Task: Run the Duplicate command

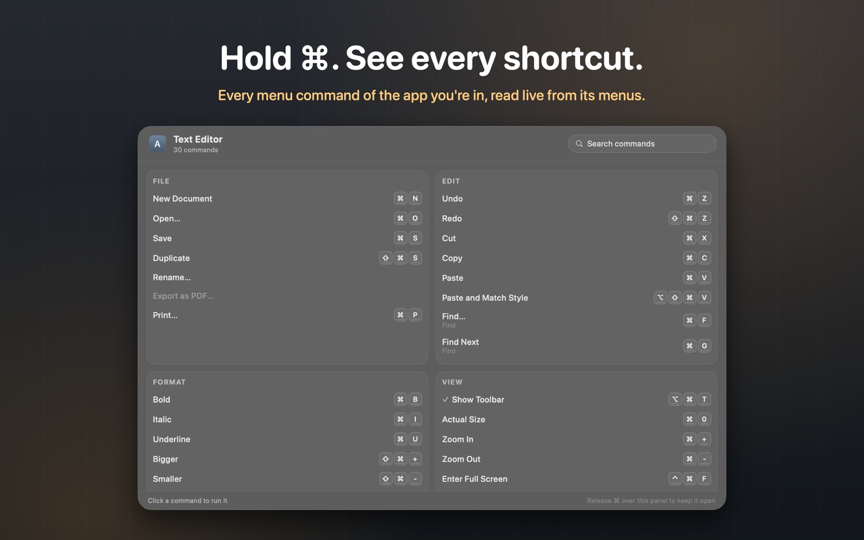Action: [287, 258]
